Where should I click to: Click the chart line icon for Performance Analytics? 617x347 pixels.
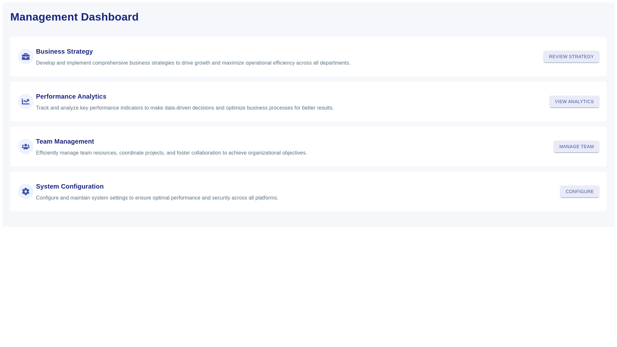coord(26,102)
